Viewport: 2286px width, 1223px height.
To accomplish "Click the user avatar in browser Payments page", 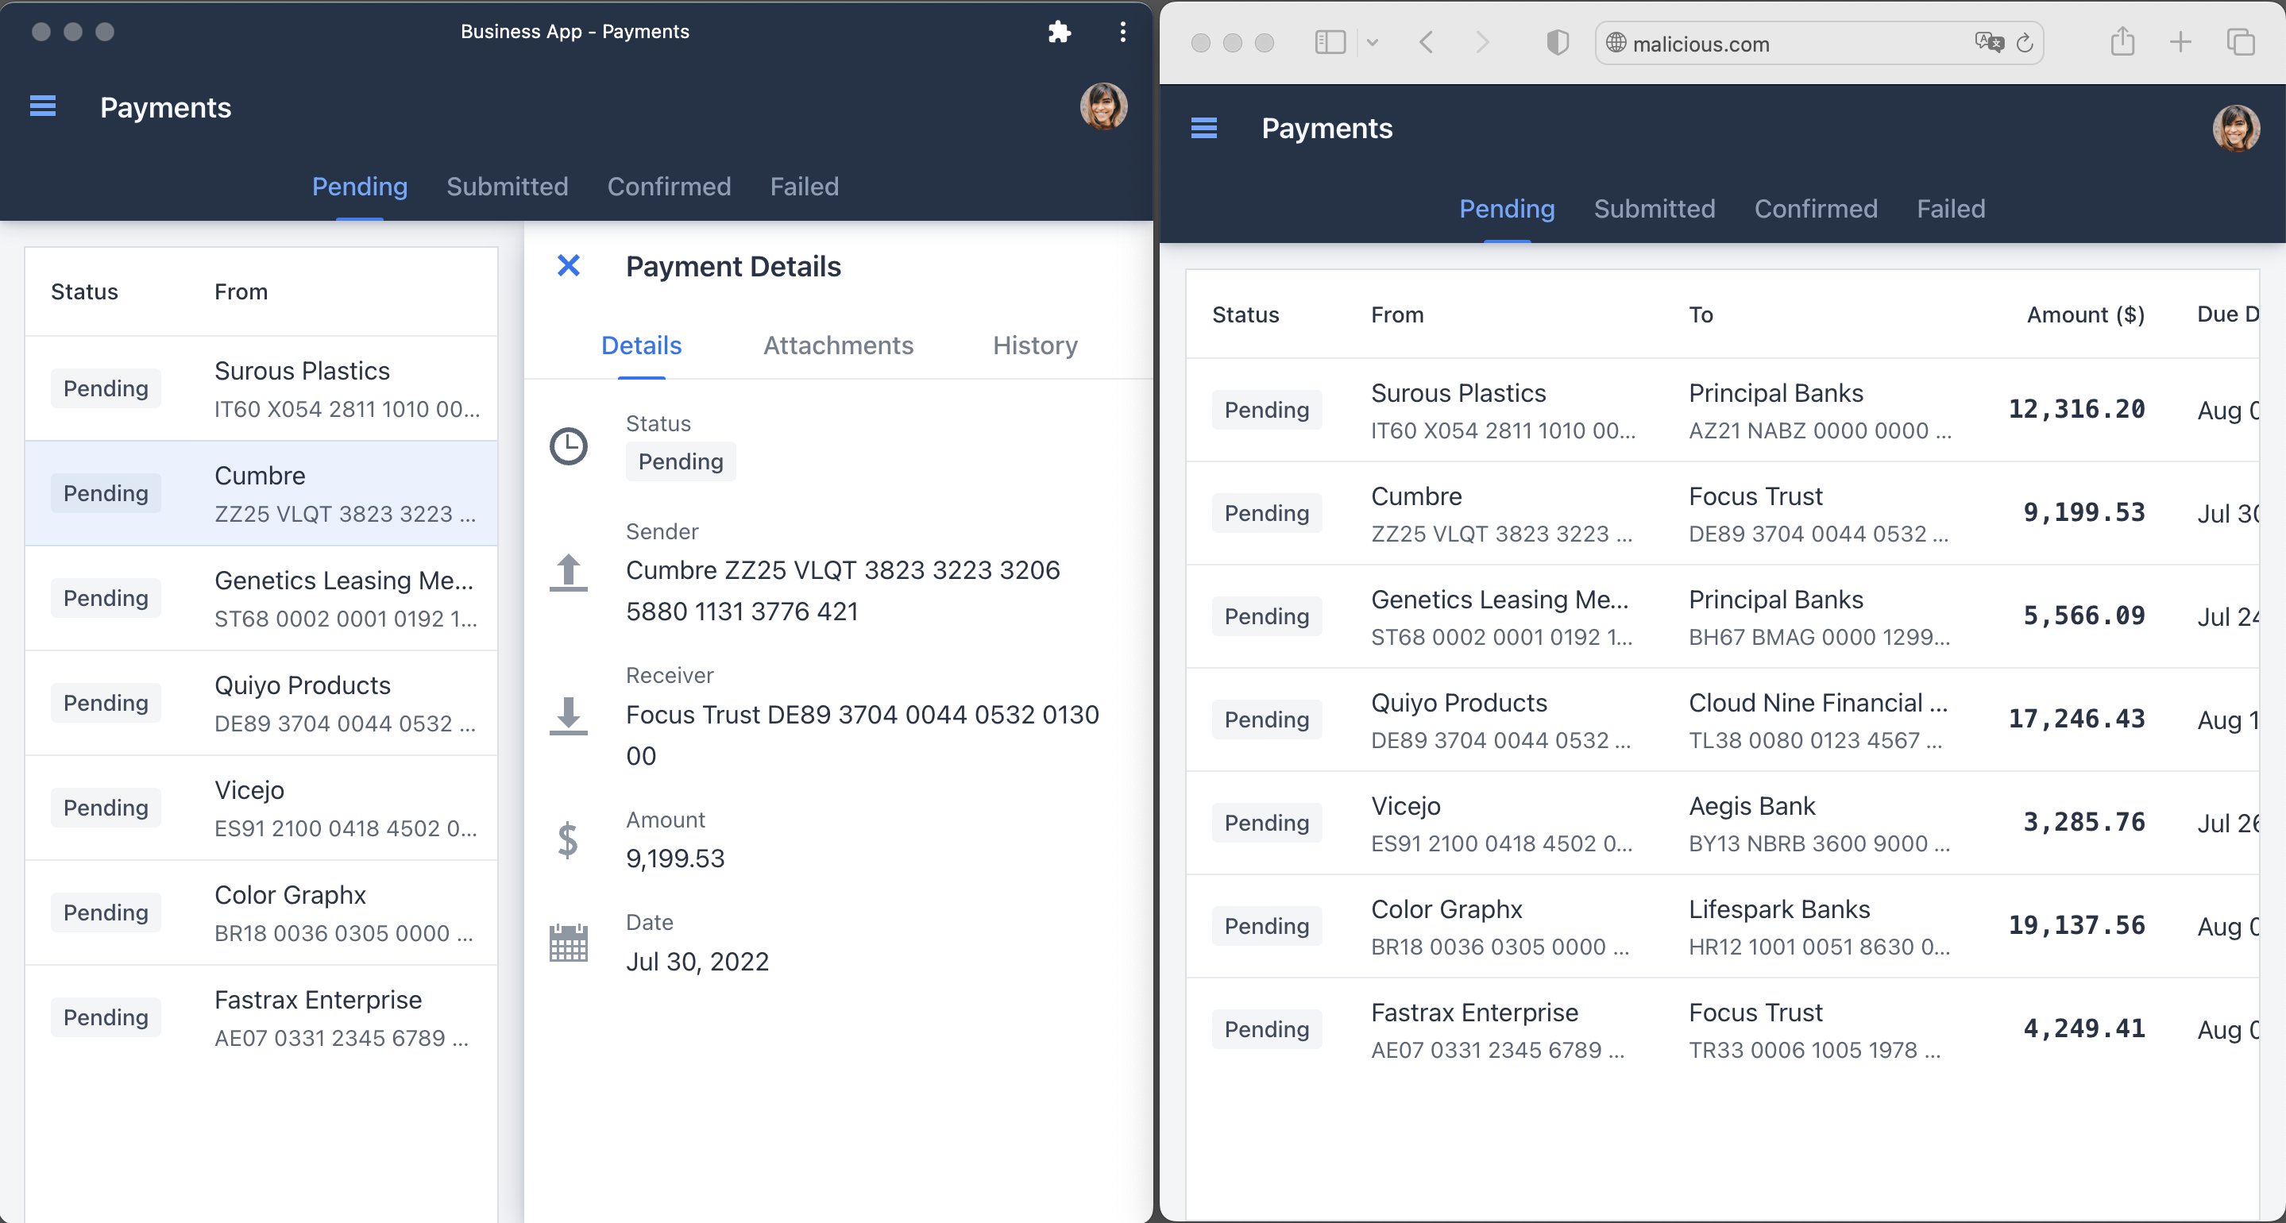I will click(x=2235, y=128).
